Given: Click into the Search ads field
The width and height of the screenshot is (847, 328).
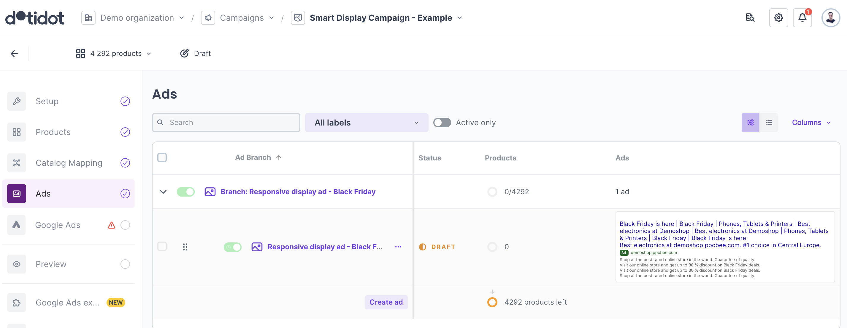Looking at the screenshot, I should coord(230,122).
